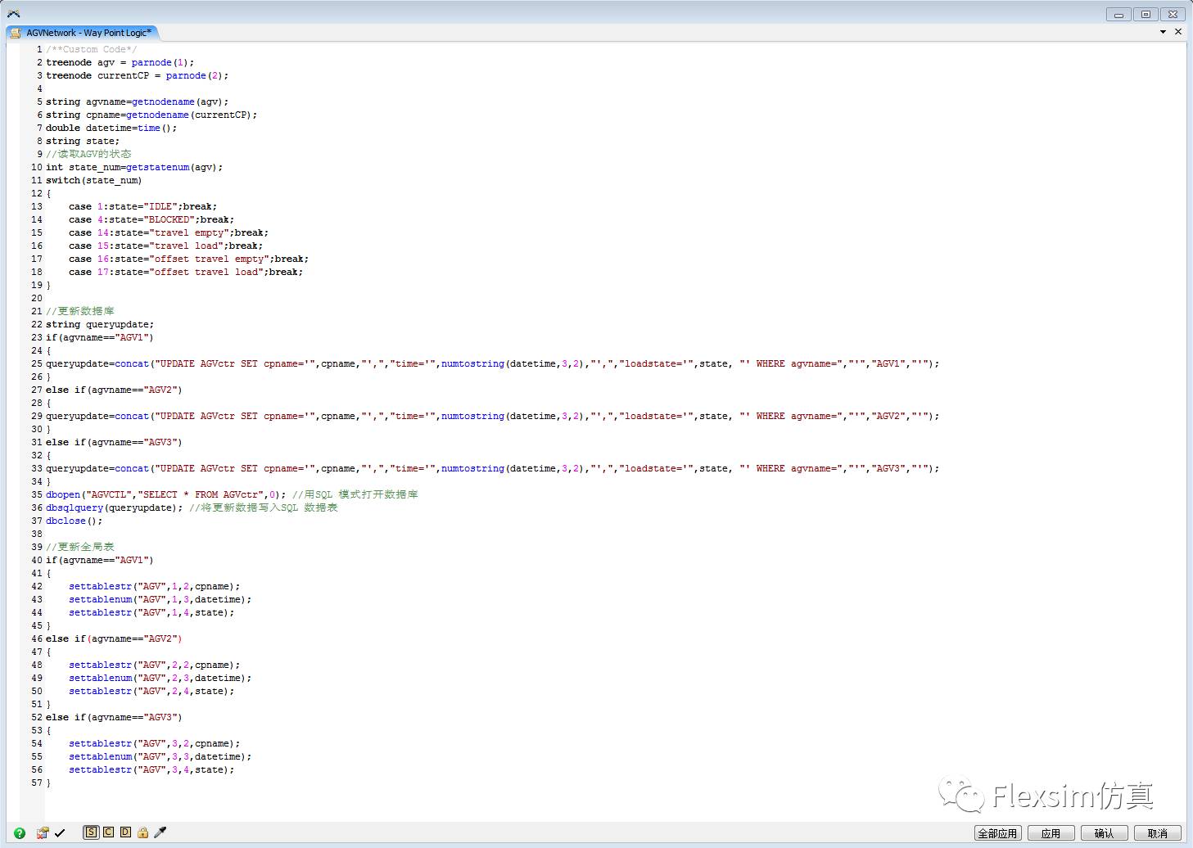Click else if(agvname=="AGV2") on line 27
Viewport: 1193px width, 848px height.
click(x=114, y=390)
